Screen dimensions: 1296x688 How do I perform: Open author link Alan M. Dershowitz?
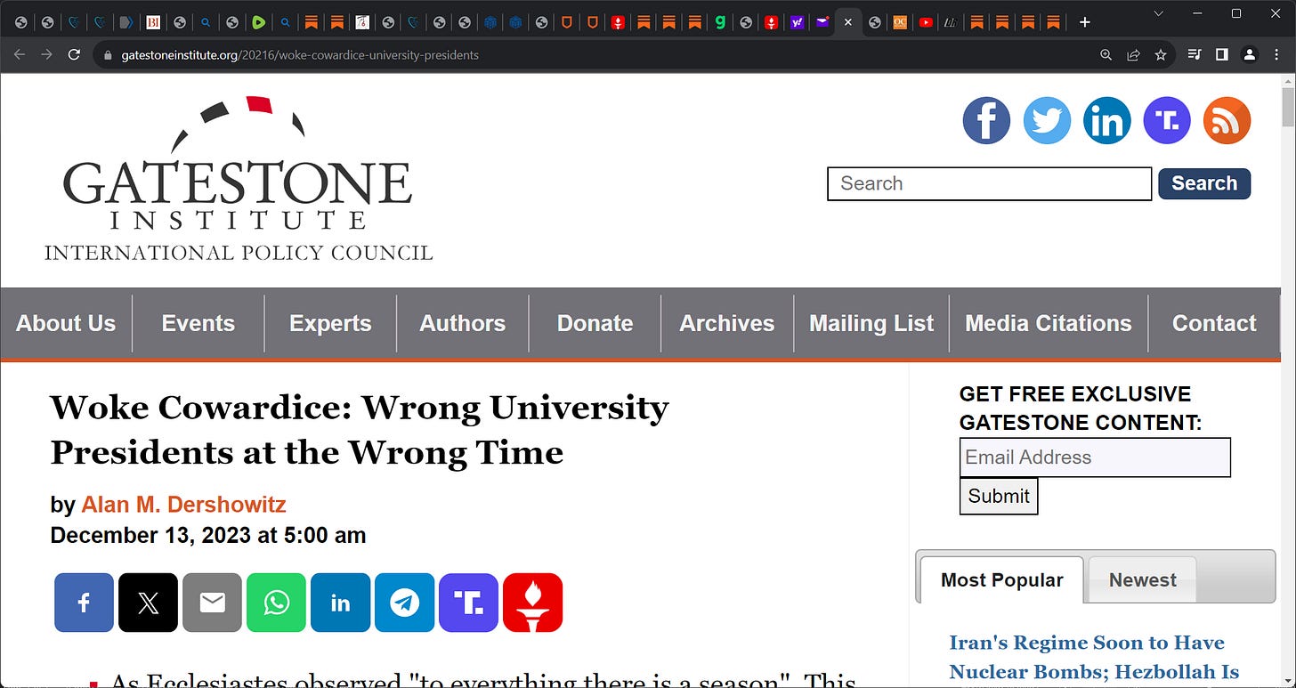tap(183, 505)
